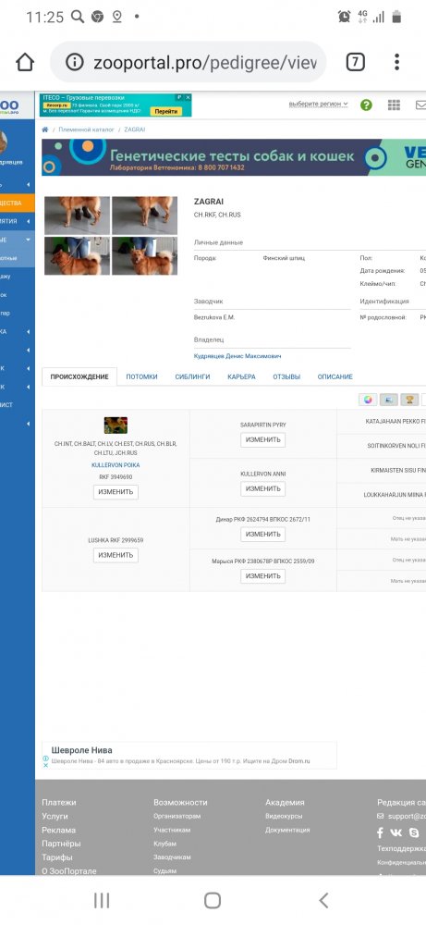
Task: Open site info icon in address bar
Action: point(74,62)
